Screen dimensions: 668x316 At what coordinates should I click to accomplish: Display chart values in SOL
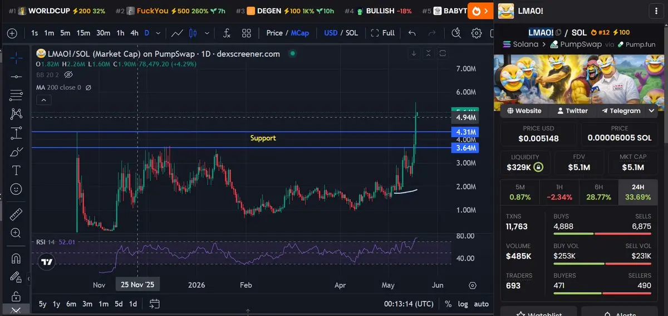coord(352,33)
